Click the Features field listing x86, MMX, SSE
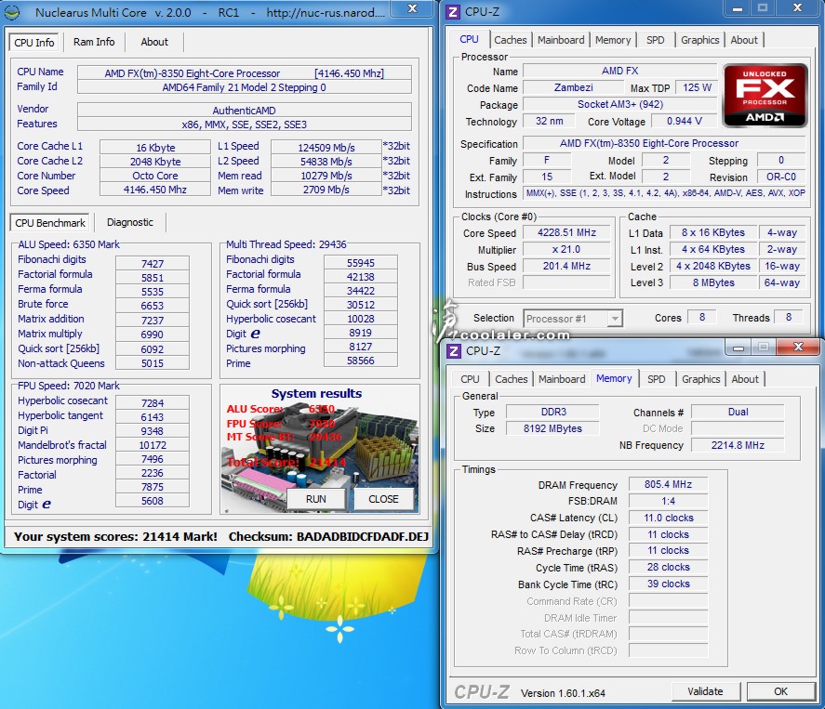The height and width of the screenshot is (709, 825). (244, 125)
